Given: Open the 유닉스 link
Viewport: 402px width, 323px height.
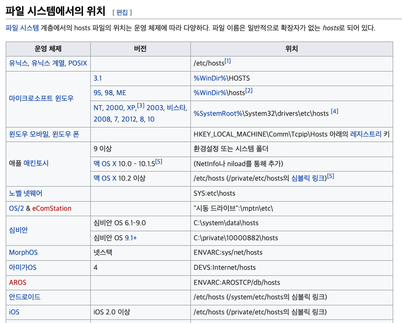Looking at the screenshot, I should pos(18,63).
